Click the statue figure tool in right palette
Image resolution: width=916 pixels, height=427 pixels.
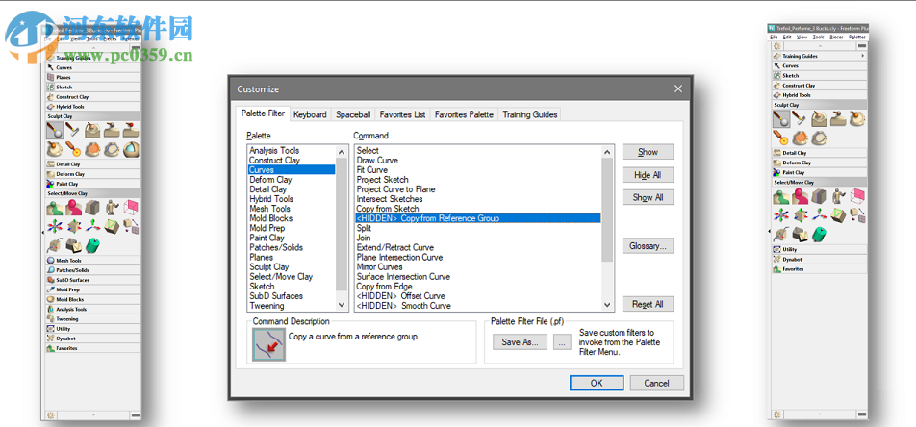[x=838, y=195]
